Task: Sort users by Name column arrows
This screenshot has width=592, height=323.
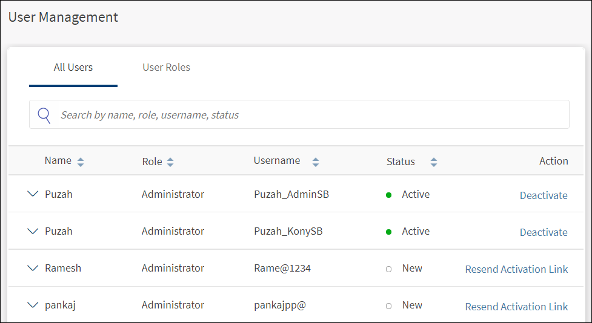Action: tap(81, 162)
